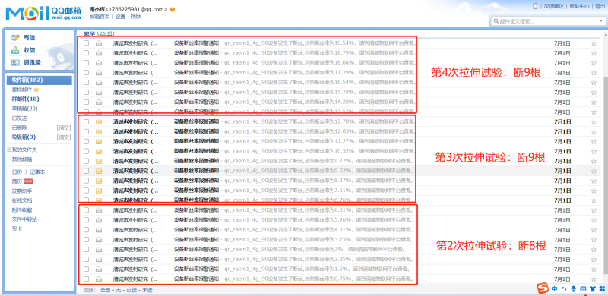Click the QQ Mail logo

click(43, 14)
